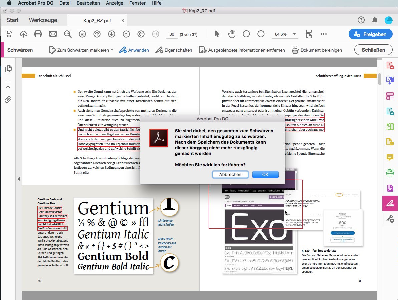Go to next page arrow
This screenshot has width=398, height=300.
click(112, 34)
